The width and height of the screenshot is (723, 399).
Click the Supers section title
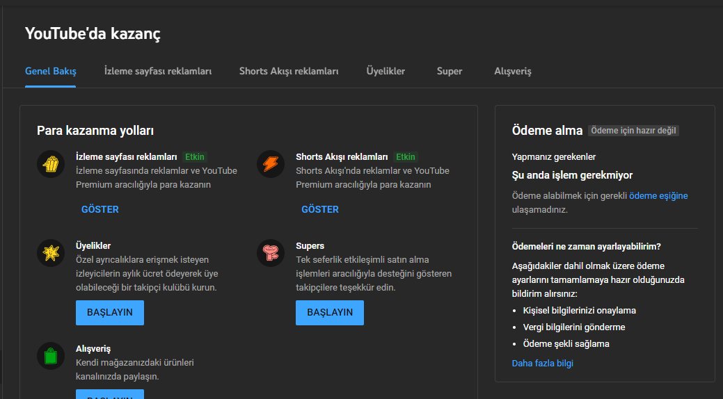310,245
